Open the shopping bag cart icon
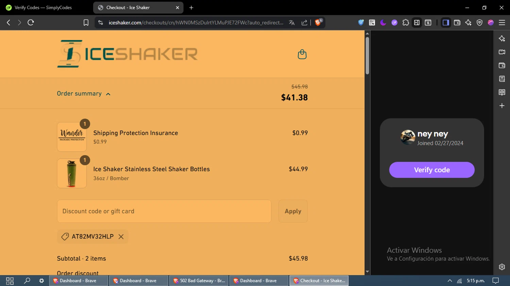This screenshot has height=286, width=510. pos(302,54)
